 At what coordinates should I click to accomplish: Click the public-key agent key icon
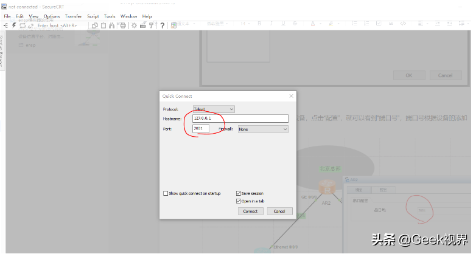click(151, 26)
